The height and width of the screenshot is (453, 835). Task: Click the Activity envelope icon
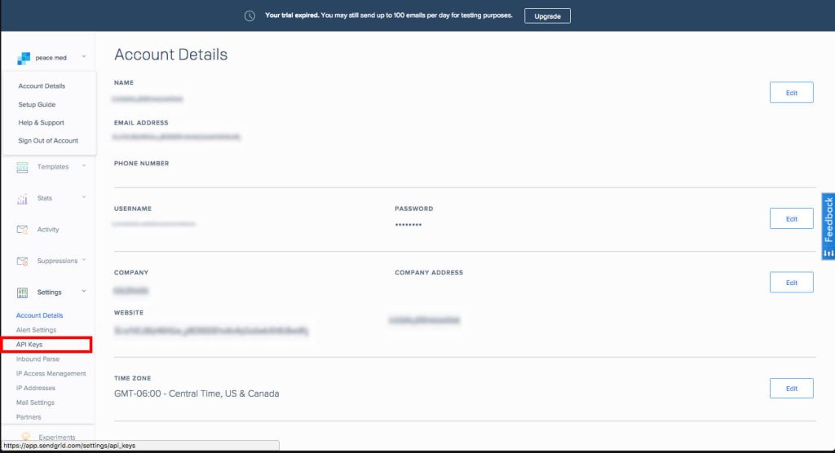(22, 230)
